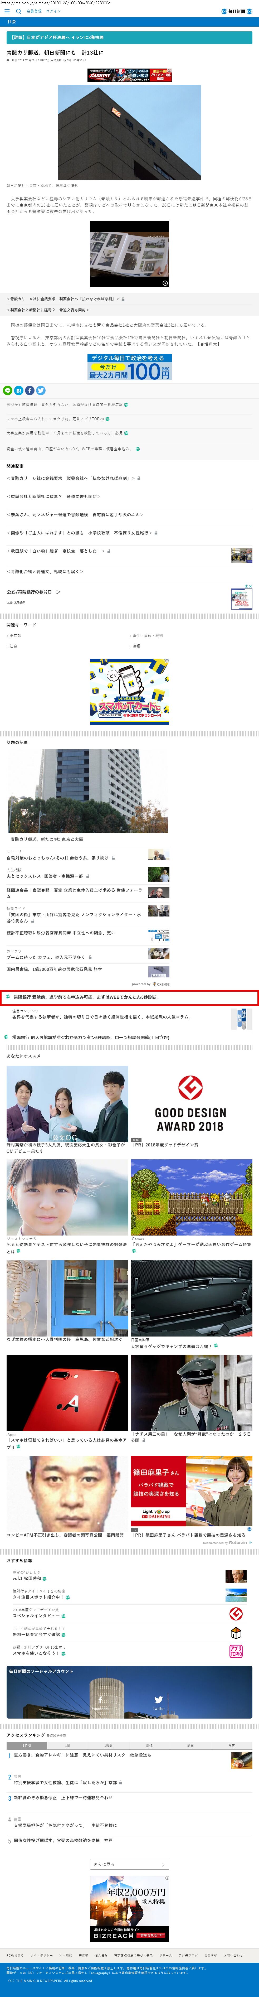Share the article via LINE icon
This screenshot has height=1997, width=259.
(8, 391)
